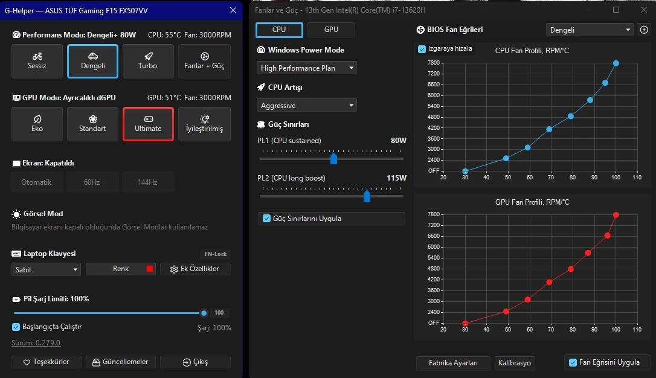Click the 'CPU: 55°C Fan: 3000RPM' readout

189,34
